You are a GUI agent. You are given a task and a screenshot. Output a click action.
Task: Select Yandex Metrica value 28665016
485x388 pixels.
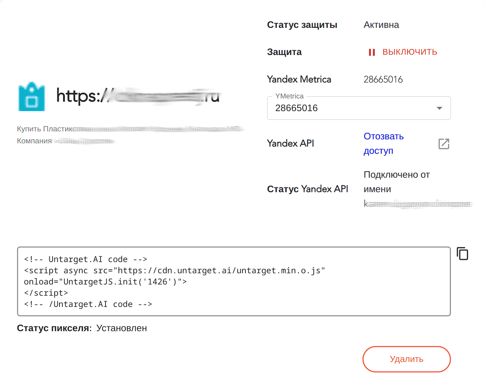tap(383, 79)
